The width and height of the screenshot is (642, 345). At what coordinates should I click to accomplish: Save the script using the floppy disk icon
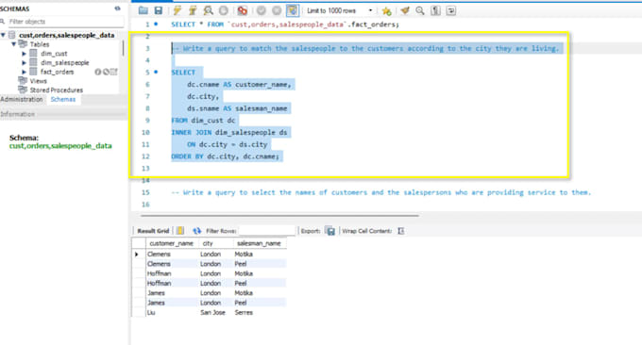[158, 10]
